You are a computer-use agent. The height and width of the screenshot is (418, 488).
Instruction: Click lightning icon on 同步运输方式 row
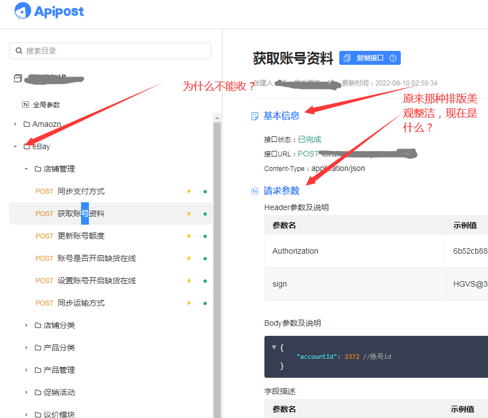pos(188,303)
